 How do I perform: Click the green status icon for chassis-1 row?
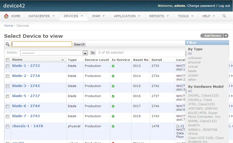tap(113, 126)
